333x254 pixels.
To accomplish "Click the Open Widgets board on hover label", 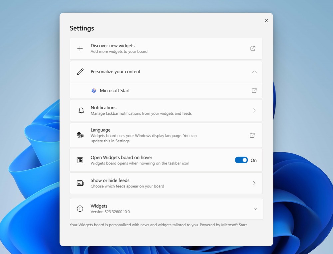I will click(122, 158).
